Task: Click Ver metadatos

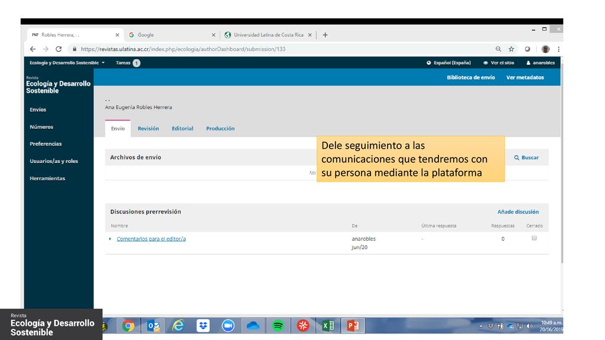Action: click(x=525, y=77)
